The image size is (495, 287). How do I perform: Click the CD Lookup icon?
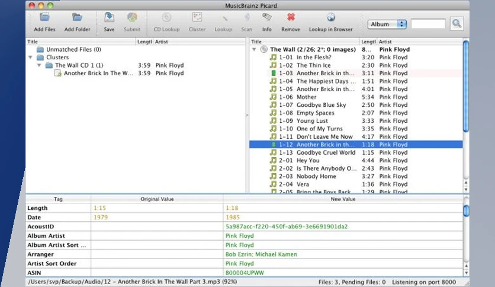pos(167,17)
